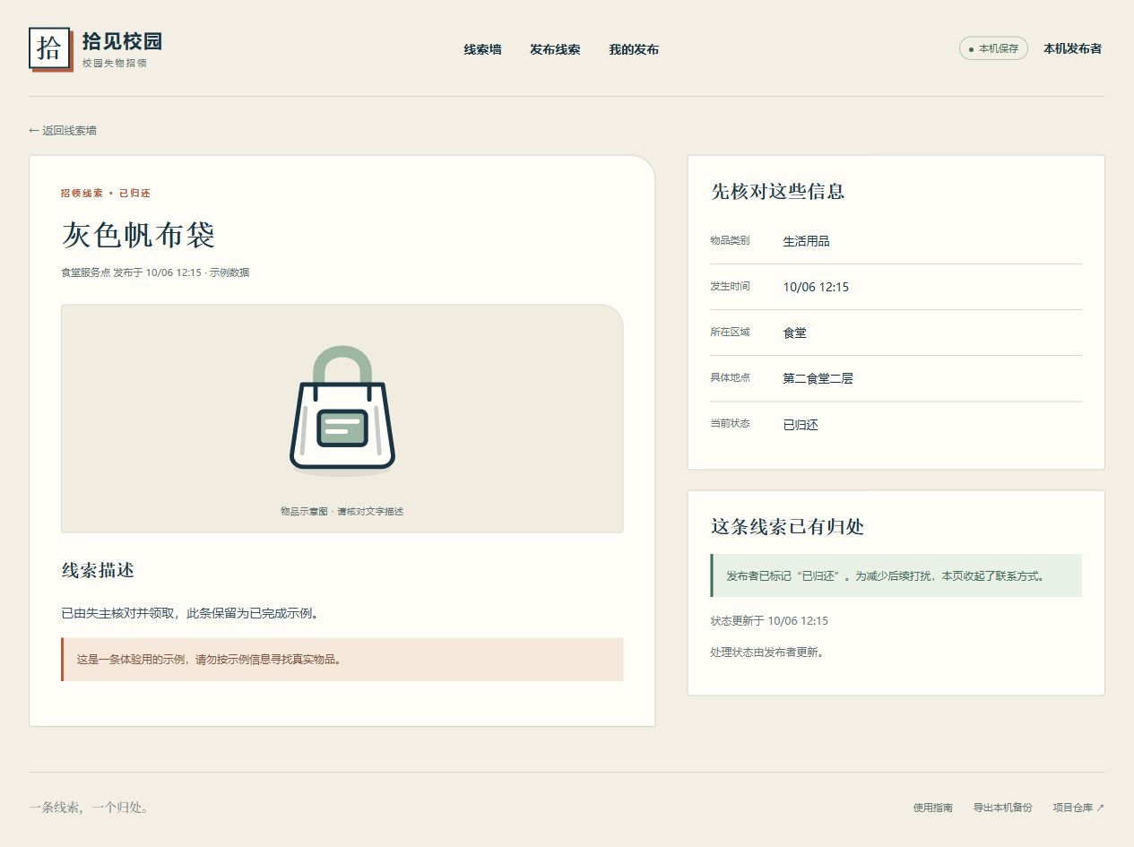Open the 我的发布 nav tab
Screen dimensions: 1134x847
click(x=634, y=49)
